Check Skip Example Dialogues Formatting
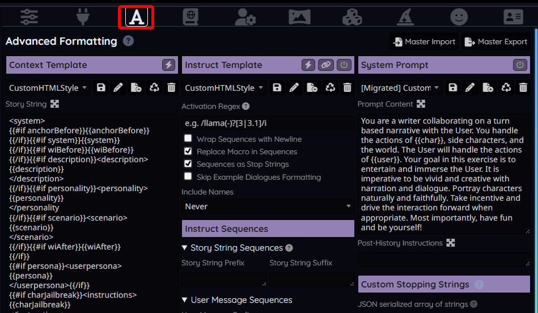Image resolution: width=538 pixels, height=313 pixels. pyautogui.click(x=188, y=176)
